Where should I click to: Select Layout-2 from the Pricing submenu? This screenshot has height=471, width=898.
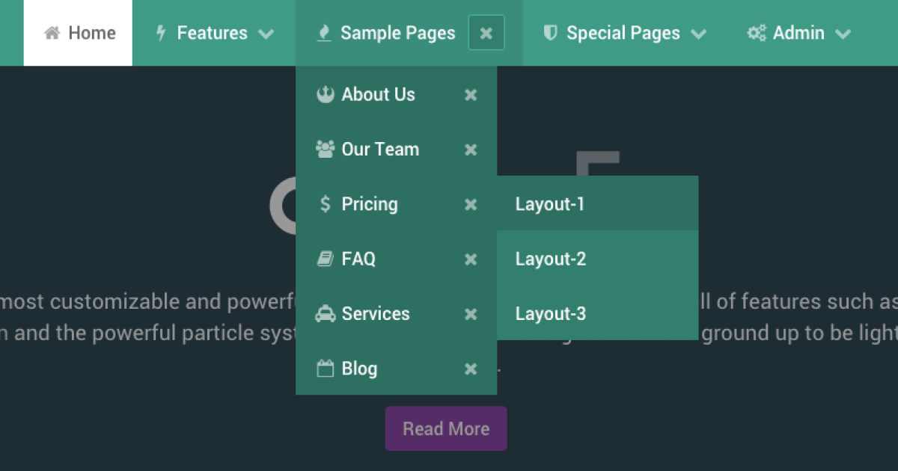pos(551,259)
